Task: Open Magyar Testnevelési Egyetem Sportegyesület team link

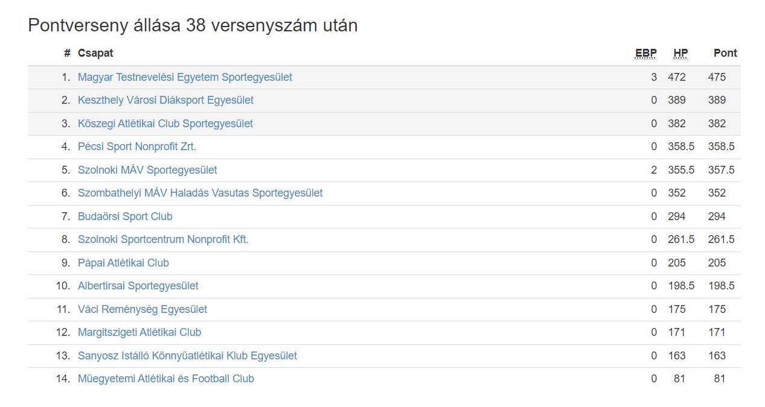Action: [185, 77]
